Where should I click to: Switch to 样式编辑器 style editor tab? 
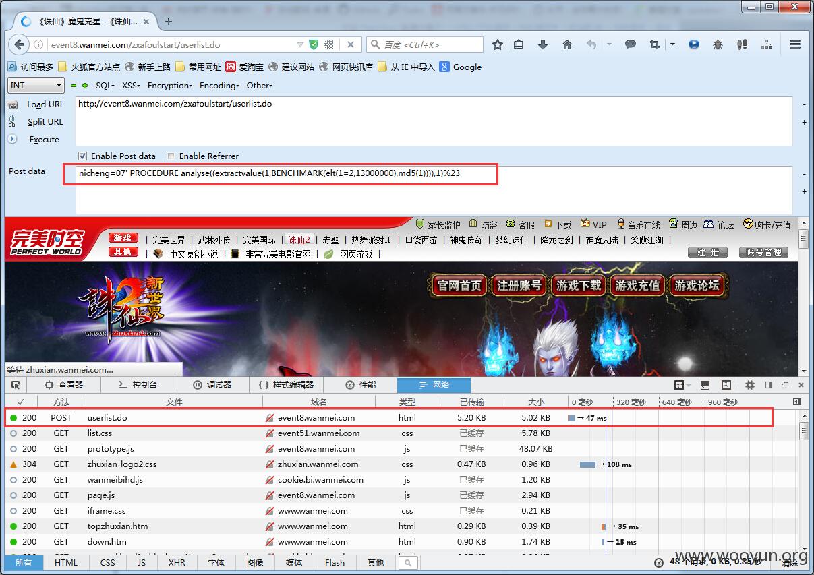coord(286,385)
